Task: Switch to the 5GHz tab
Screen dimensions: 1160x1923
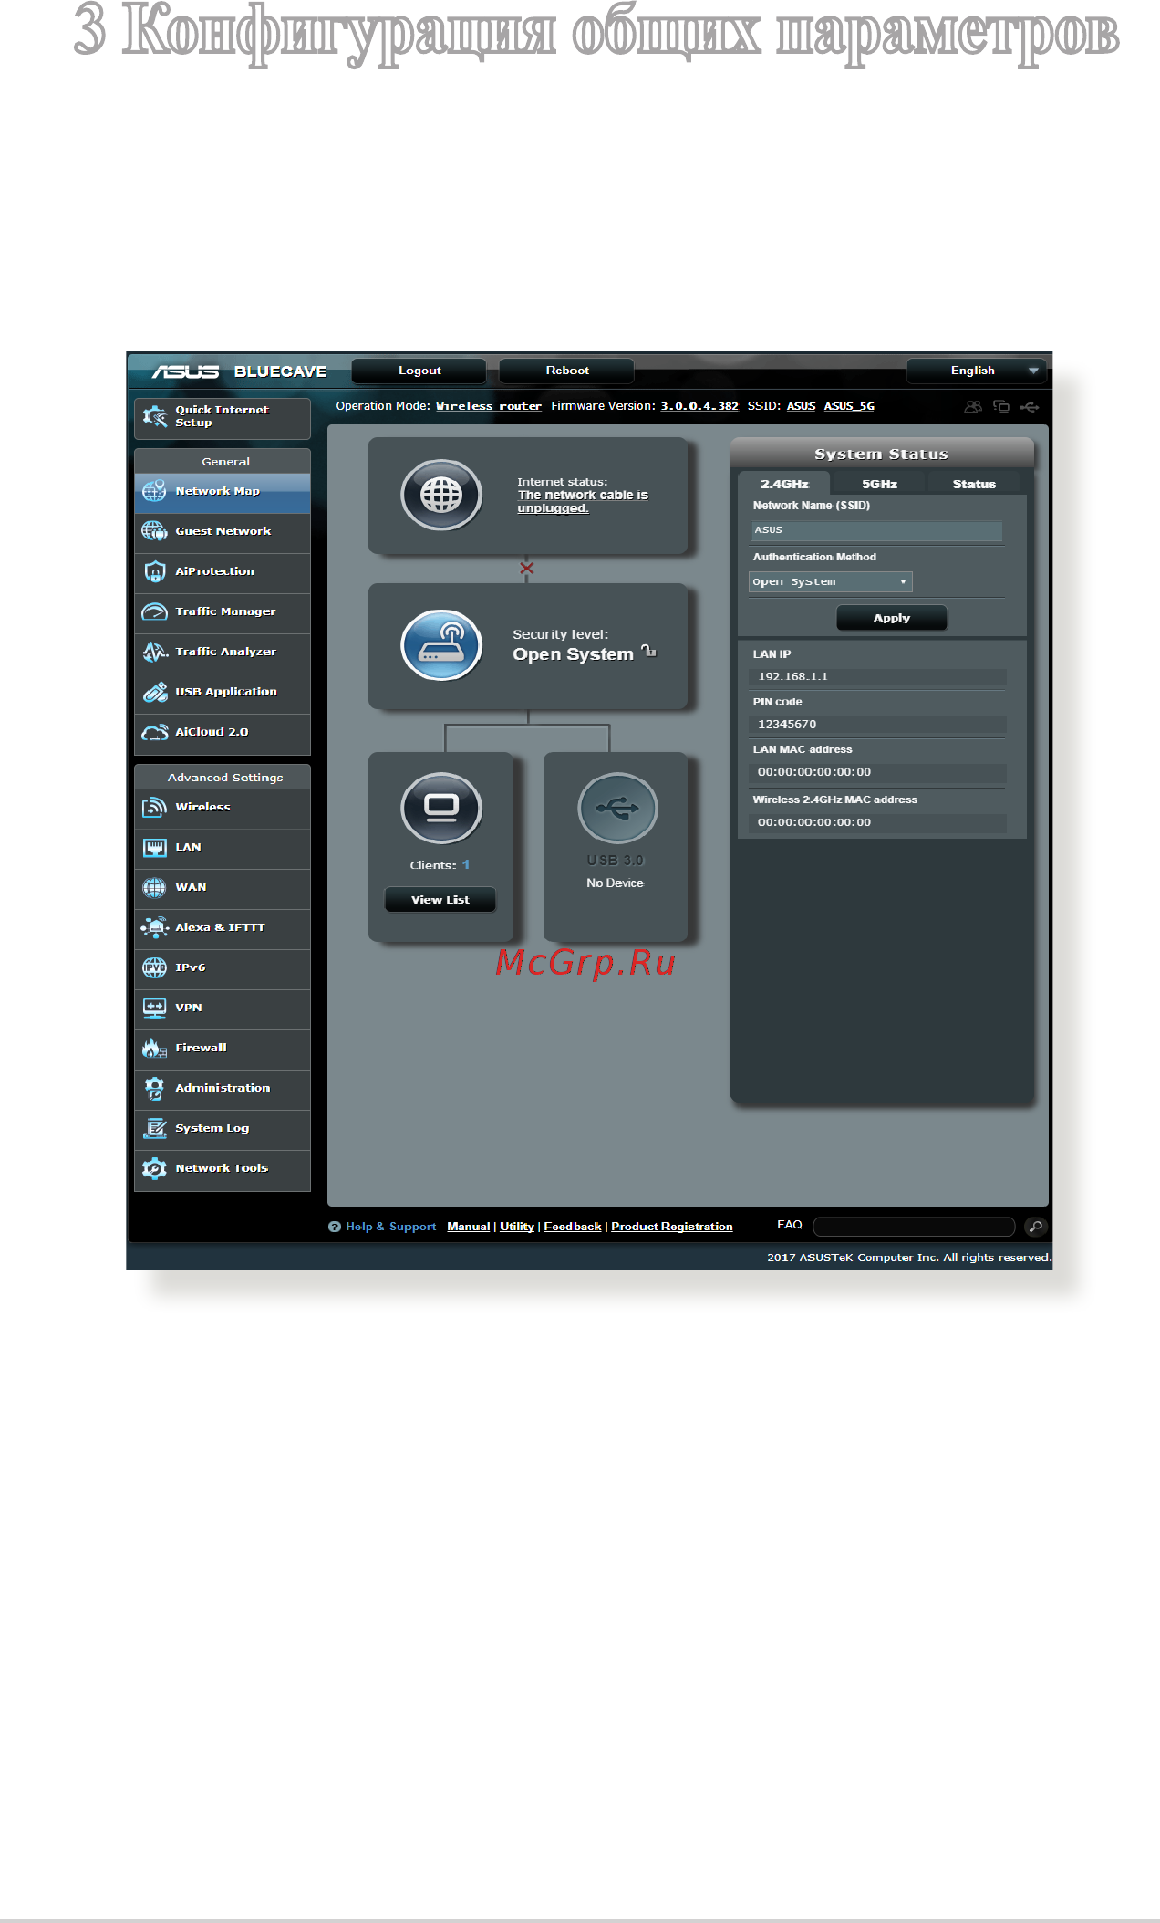Action: coord(879,484)
